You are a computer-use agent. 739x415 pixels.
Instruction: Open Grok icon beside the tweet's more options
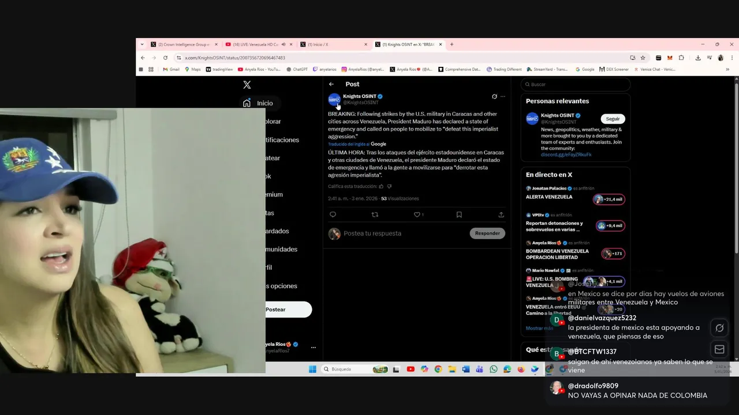[494, 96]
